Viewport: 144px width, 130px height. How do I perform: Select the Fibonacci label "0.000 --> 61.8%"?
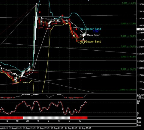point(128,57)
